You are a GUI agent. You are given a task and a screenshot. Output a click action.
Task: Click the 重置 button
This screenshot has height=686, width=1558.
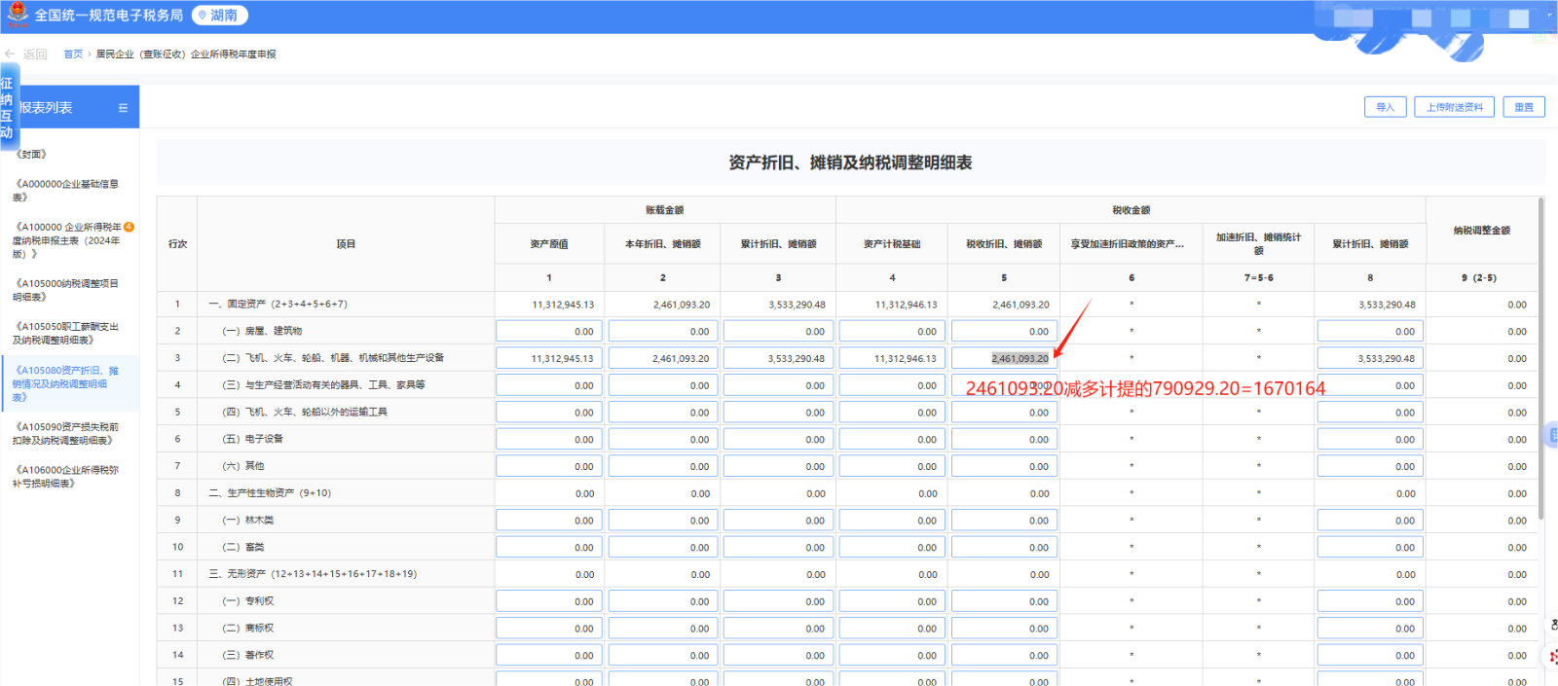[x=1524, y=107]
